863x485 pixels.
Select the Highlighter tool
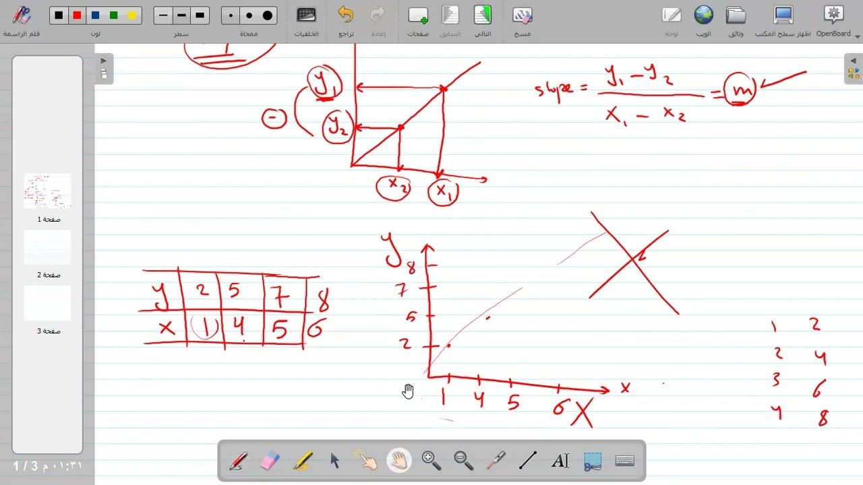point(303,461)
